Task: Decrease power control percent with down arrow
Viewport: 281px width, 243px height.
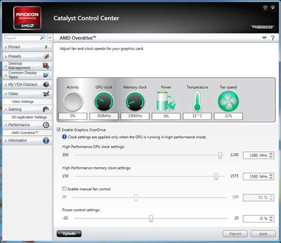Action: [x=271, y=220]
